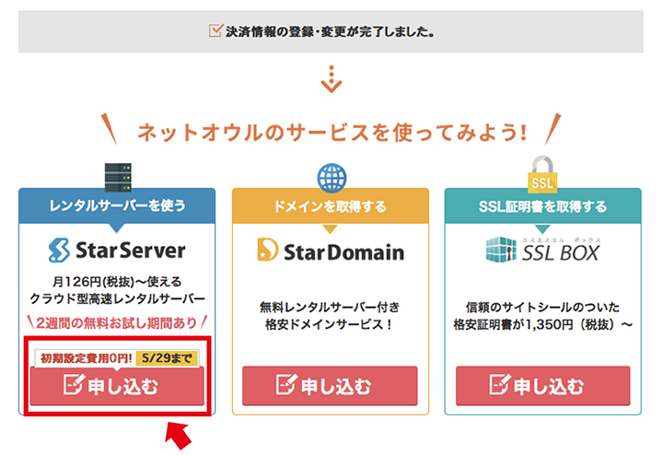Click the 信頼のサイトシールのついた text
This screenshot has width=663, height=455.
[543, 307]
